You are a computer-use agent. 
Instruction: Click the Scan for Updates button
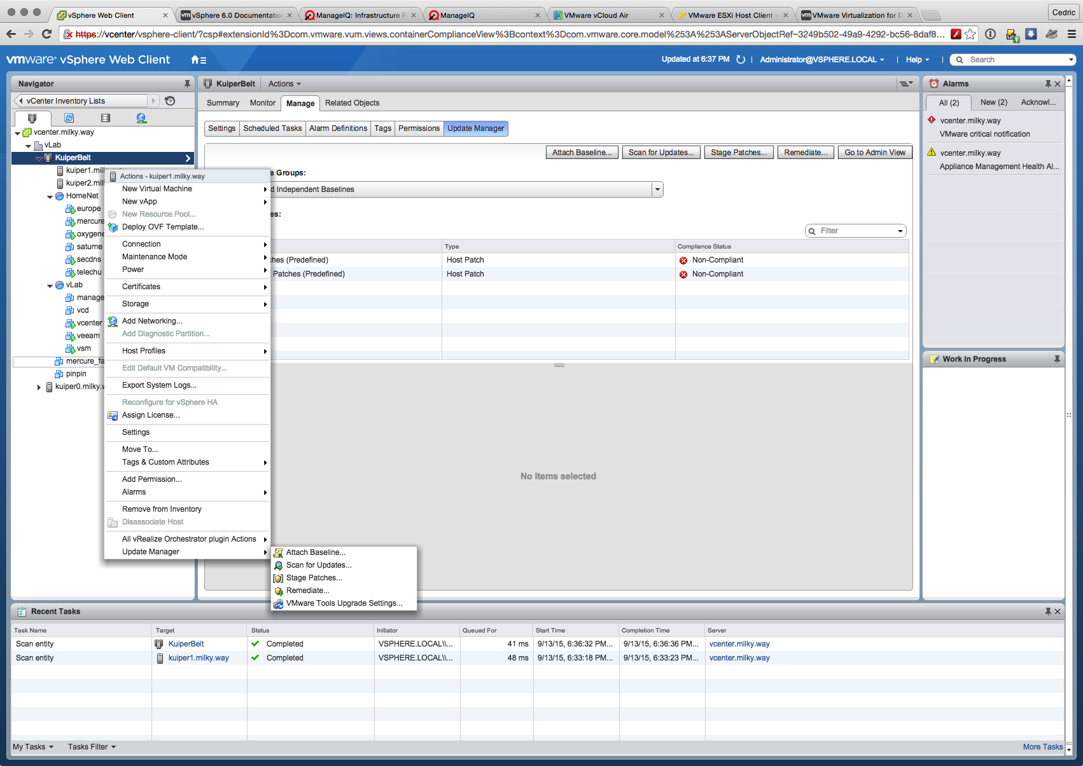(660, 153)
